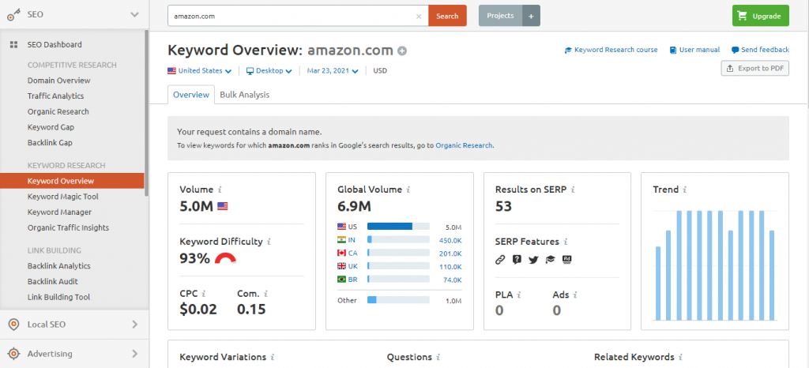809x368 pixels.
Task: Click the Local SEO pin icon
Action: tap(14, 325)
